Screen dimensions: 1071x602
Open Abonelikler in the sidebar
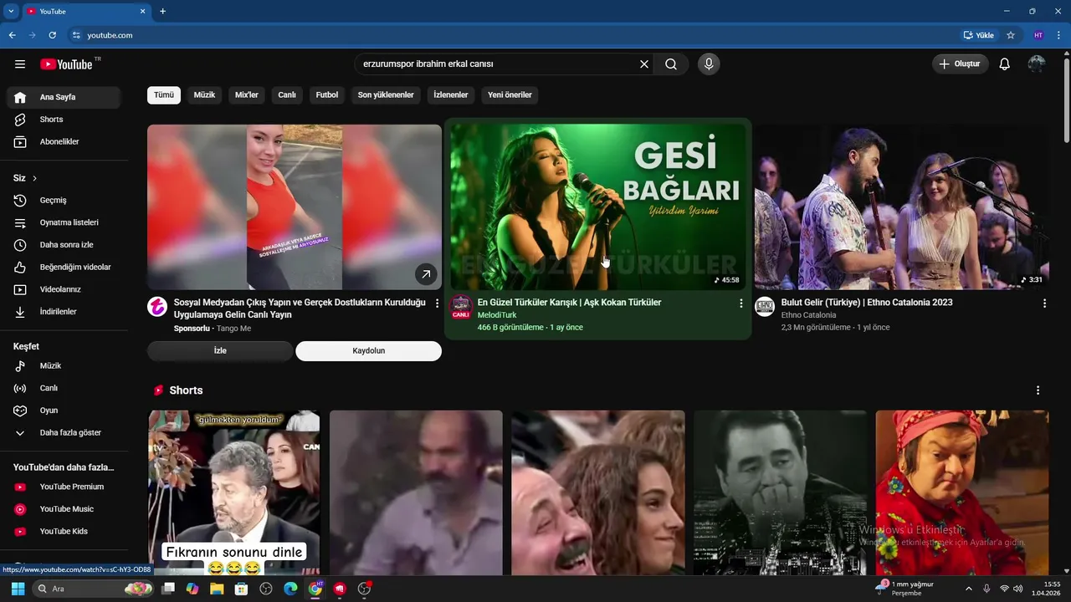tap(64, 142)
